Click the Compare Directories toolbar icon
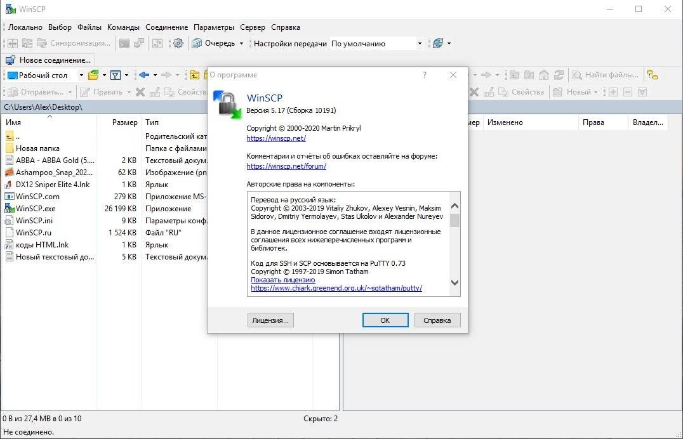This screenshot has height=439, width=683. tap(13, 43)
